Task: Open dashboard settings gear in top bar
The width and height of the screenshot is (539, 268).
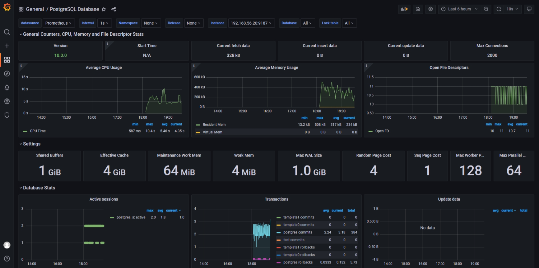Action: click(x=431, y=9)
